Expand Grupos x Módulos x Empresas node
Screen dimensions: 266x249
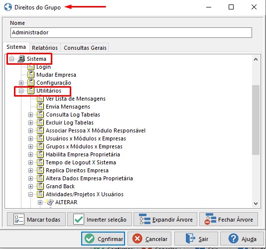pyautogui.click(x=30, y=146)
